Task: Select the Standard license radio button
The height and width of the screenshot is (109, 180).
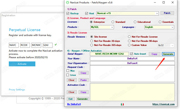Action: pyautogui.click(x=113, y=22)
